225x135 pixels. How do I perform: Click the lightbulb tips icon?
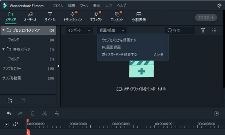pyautogui.click(x=219, y=6)
